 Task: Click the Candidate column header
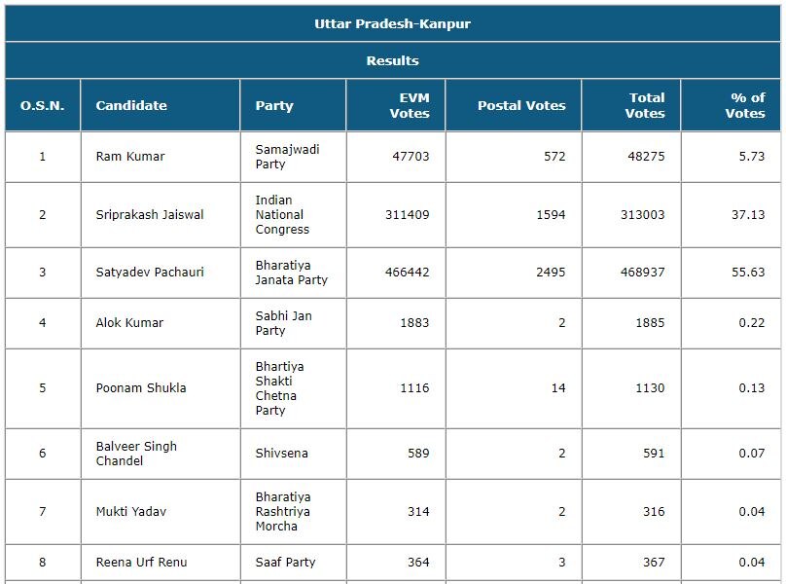161,105
